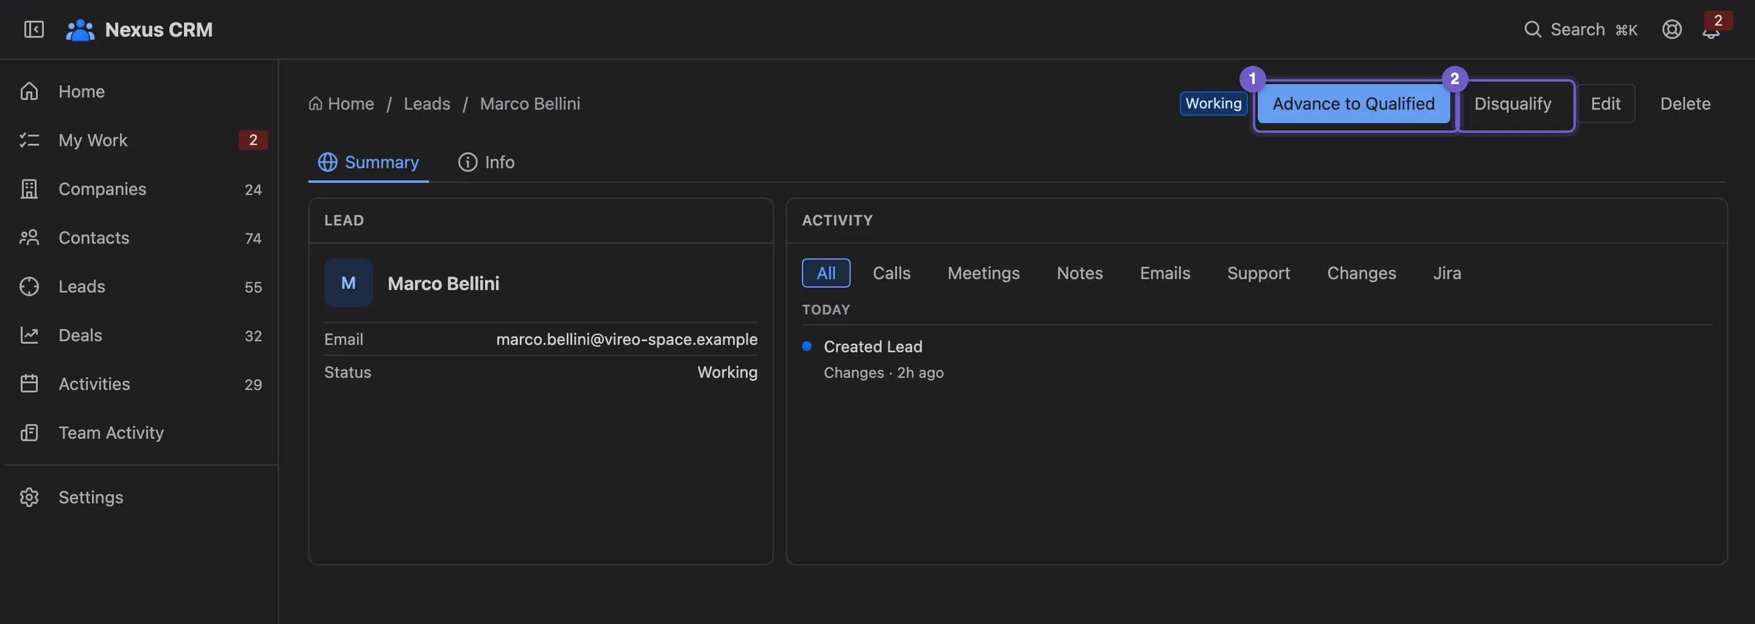Image resolution: width=1755 pixels, height=624 pixels.
Task: Go to Leads in the breadcrumb
Action: [427, 104]
